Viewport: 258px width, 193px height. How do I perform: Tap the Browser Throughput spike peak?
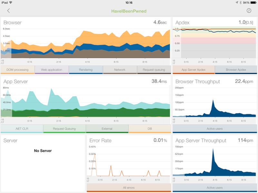click(213, 100)
